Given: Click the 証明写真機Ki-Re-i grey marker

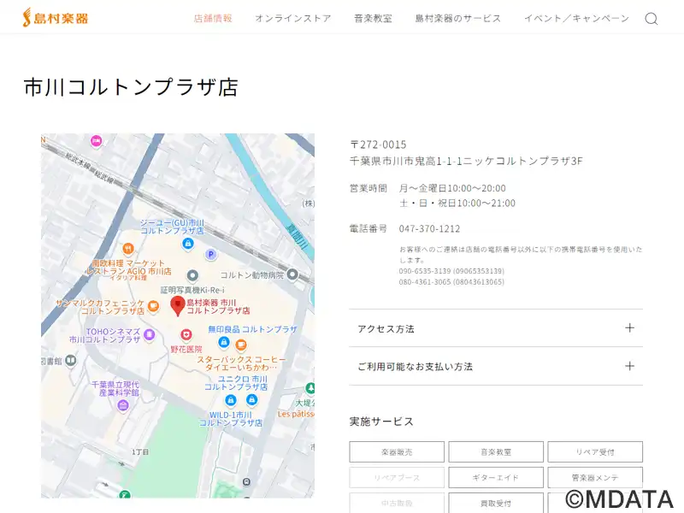Looking at the screenshot, I should (192, 275).
